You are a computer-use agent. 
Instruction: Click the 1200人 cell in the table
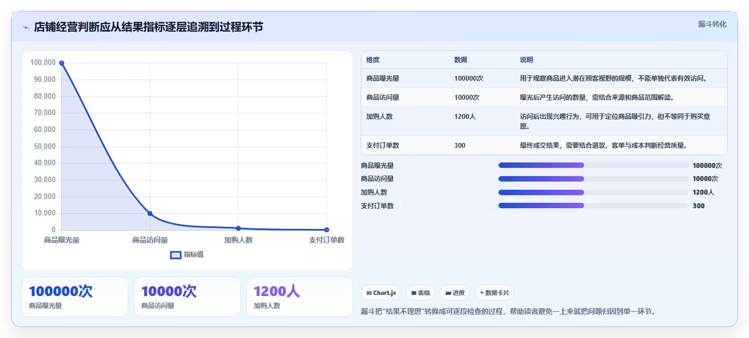click(465, 116)
